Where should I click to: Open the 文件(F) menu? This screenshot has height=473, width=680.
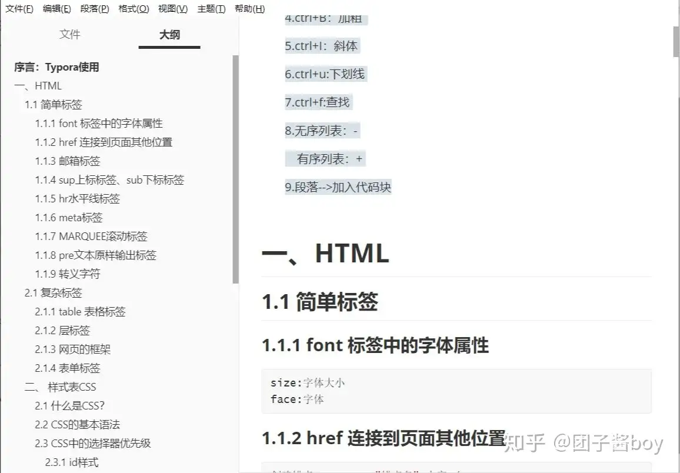pyautogui.click(x=19, y=9)
